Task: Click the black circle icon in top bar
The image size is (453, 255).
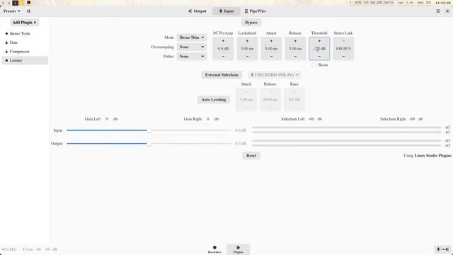Action: (28, 3)
